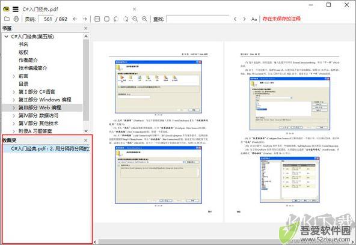Select the 作者简介 bookmark
356x245 pixels.
click(28, 60)
